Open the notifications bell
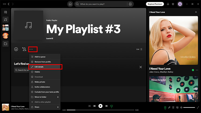Viewport: 201px width, 113px height. (x=168, y=4)
